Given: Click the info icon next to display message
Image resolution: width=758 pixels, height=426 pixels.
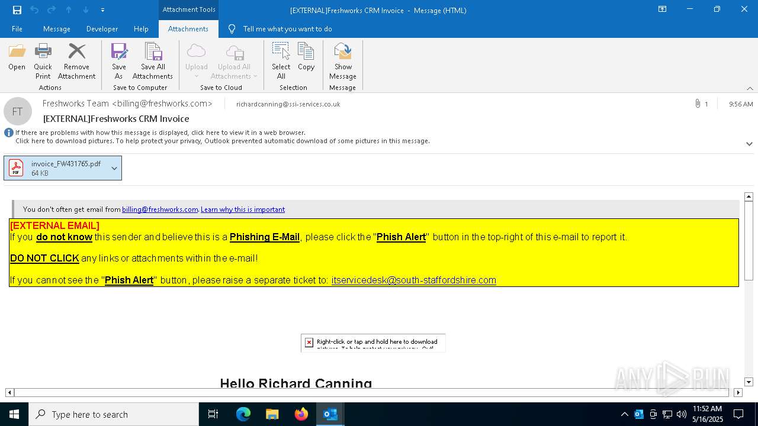Looking at the screenshot, I should coord(9,133).
